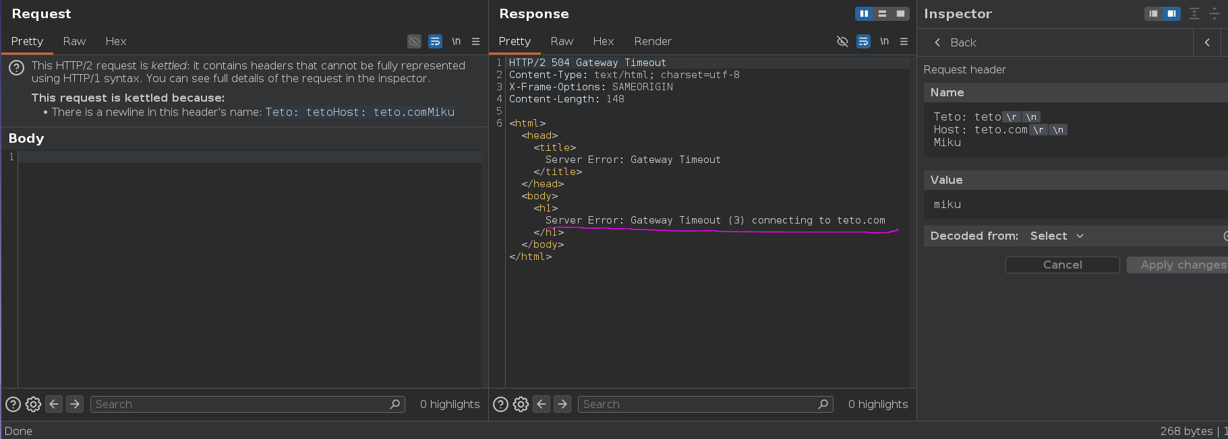Screen dimensions: 1228x439
Task: Dock Inspector to the right side icon
Action: pos(1172,13)
